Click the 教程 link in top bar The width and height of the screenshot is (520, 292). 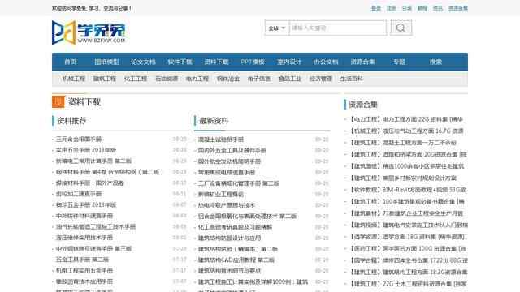click(x=422, y=8)
